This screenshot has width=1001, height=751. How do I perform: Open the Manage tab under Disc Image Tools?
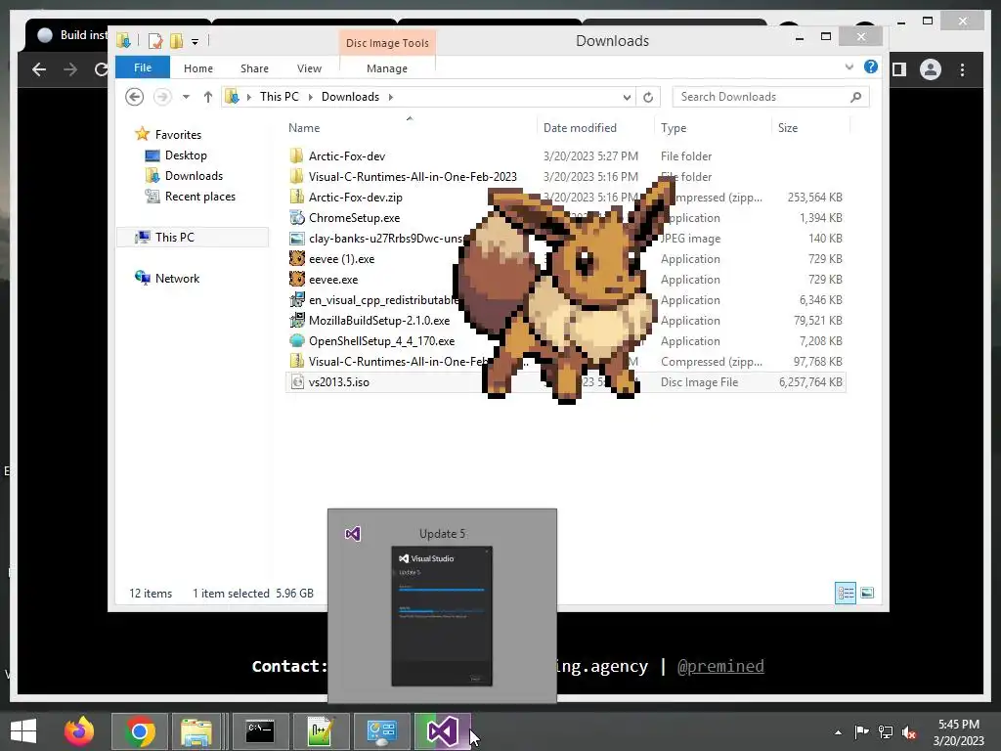387,68
